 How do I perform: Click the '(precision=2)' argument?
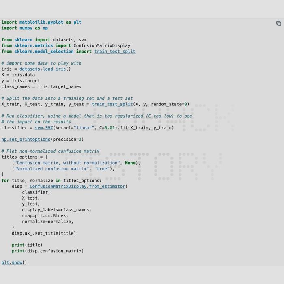(x=67, y=140)
